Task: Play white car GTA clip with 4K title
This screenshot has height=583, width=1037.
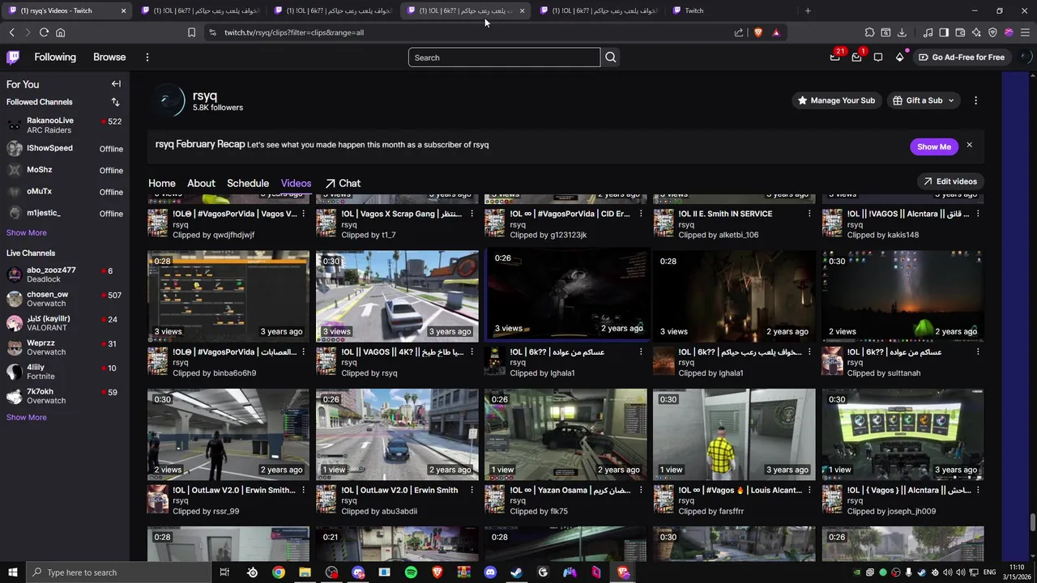Action: [x=397, y=296]
